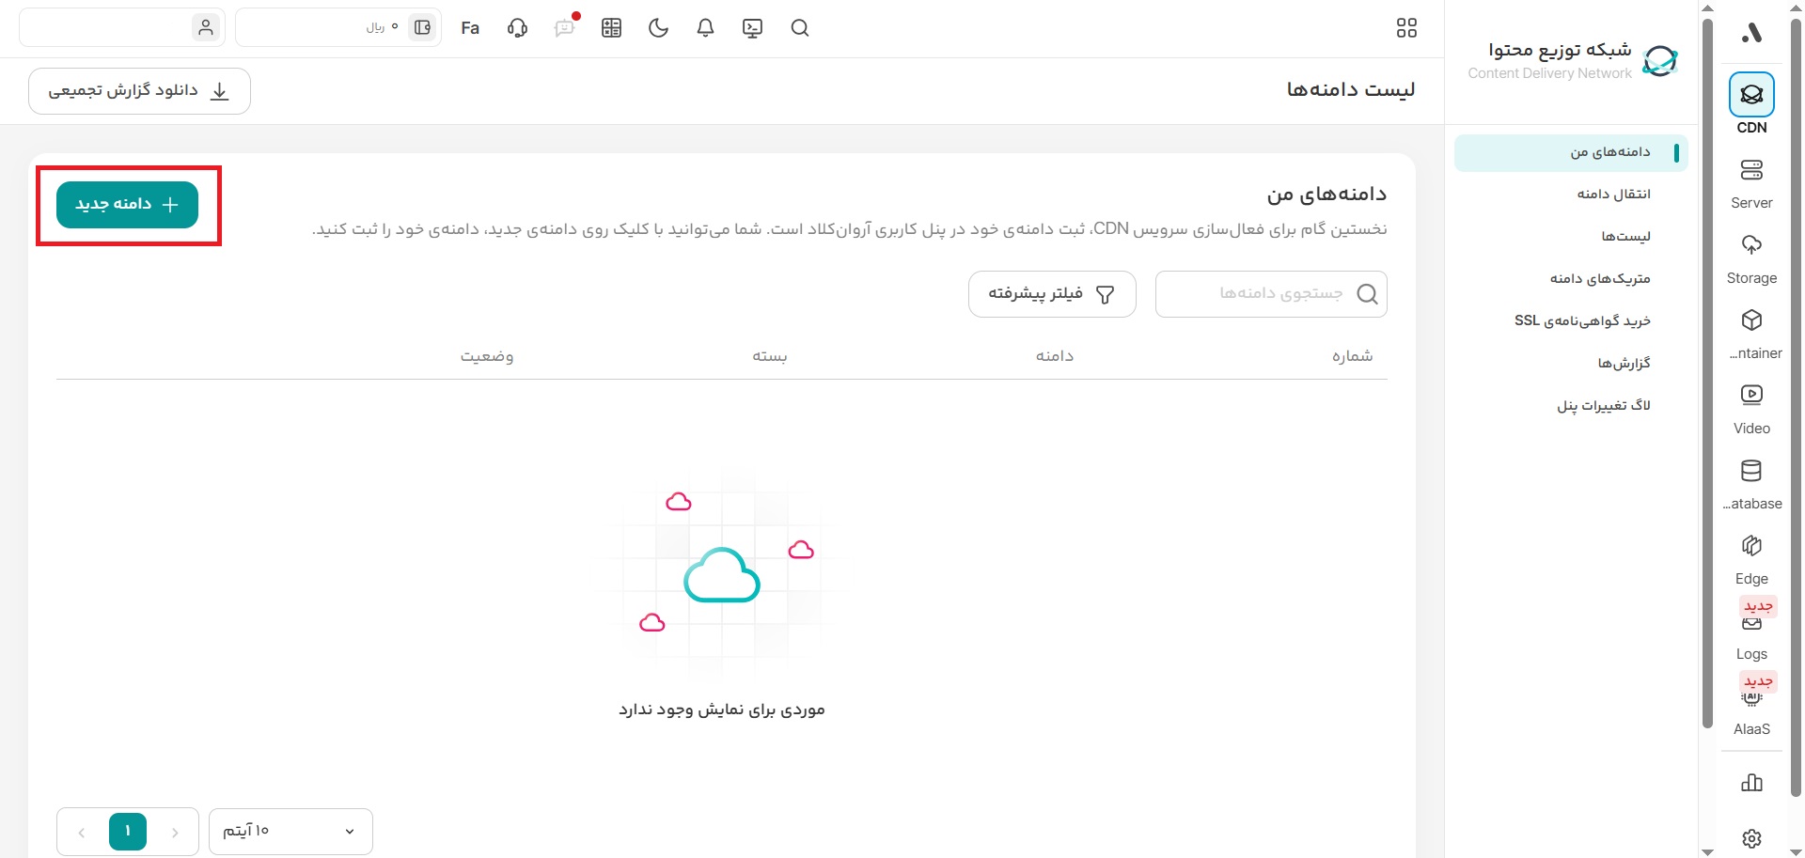Open the Server service icon
Image resolution: width=1805 pixels, height=858 pixels.
(1751, 170)
